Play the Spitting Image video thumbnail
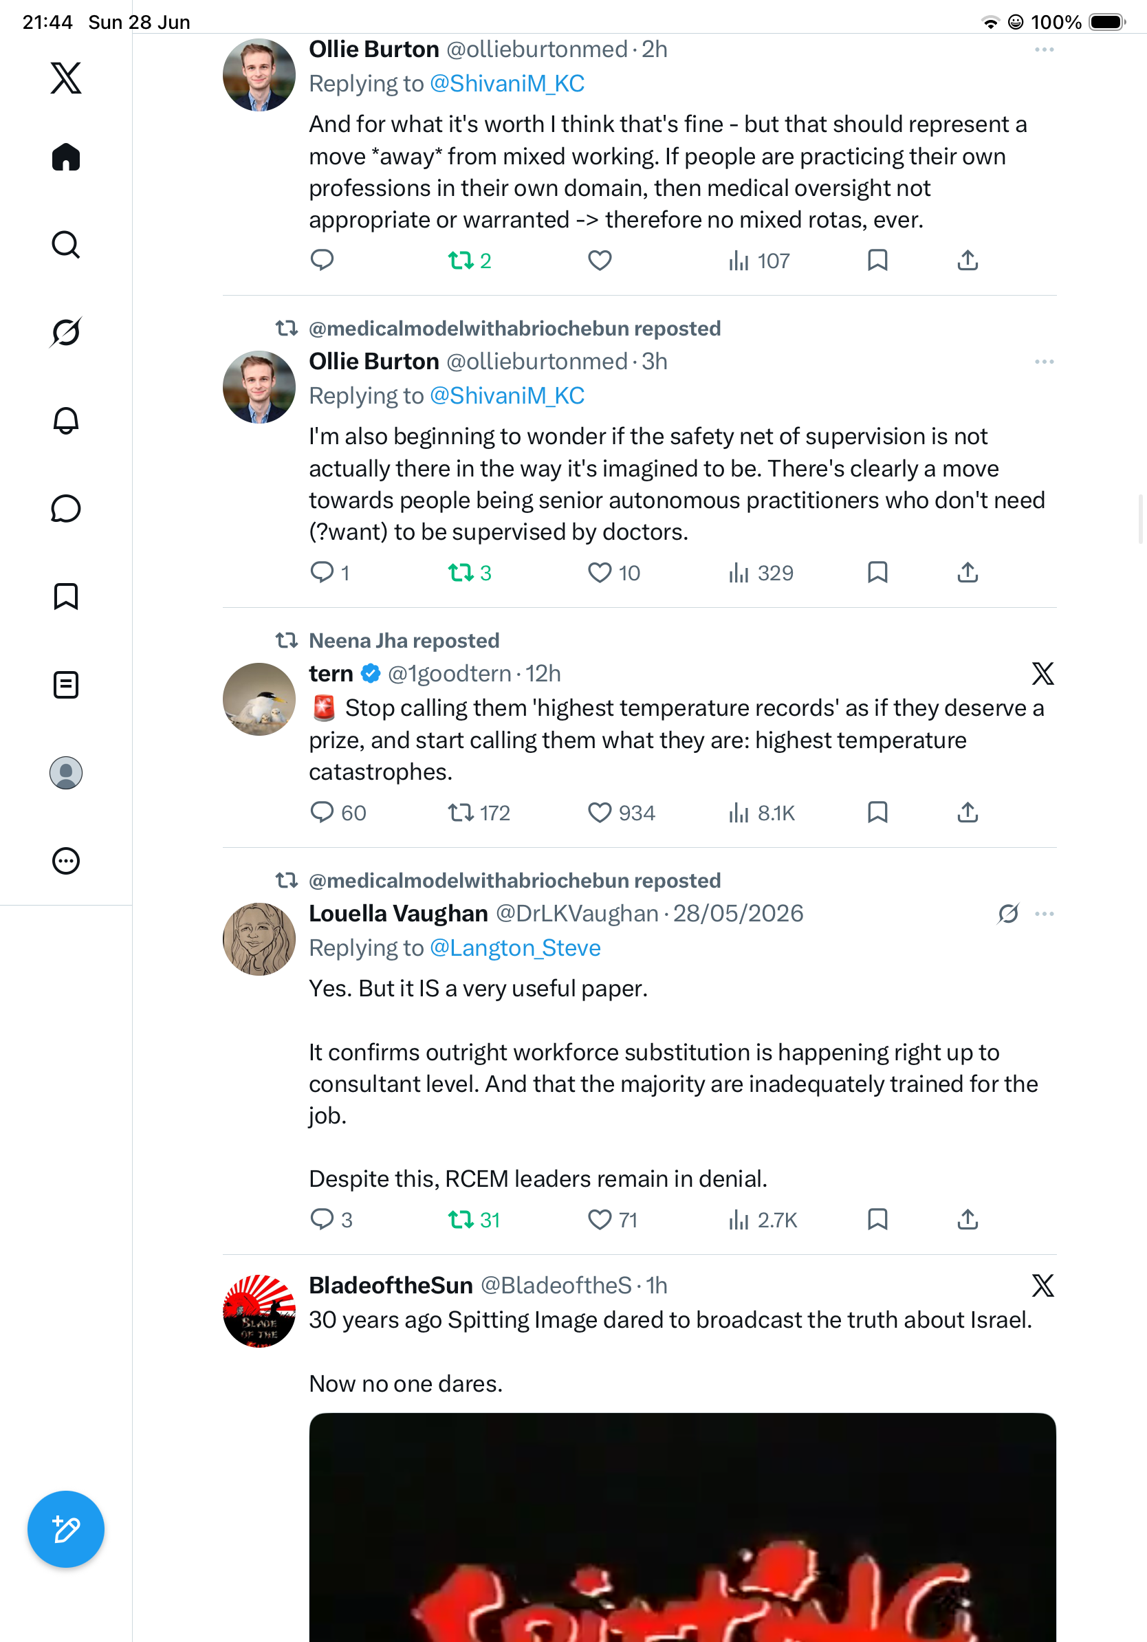 click(682, 1528)
